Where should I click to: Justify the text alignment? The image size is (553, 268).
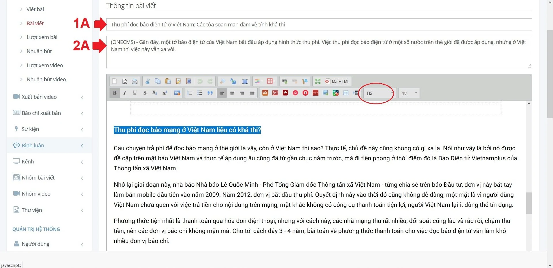(x=252, y=93)
